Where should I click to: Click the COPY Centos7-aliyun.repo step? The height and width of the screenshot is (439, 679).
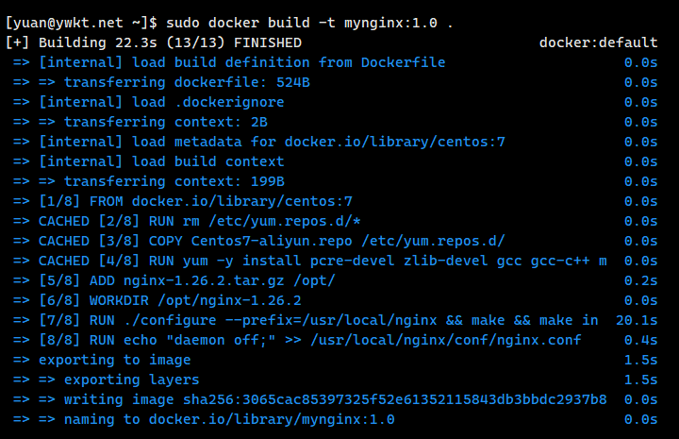point(272,241)
